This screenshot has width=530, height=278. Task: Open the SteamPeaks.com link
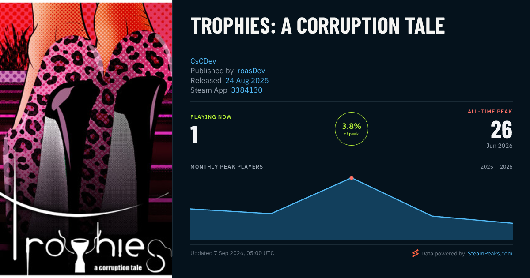coord(490,254)
